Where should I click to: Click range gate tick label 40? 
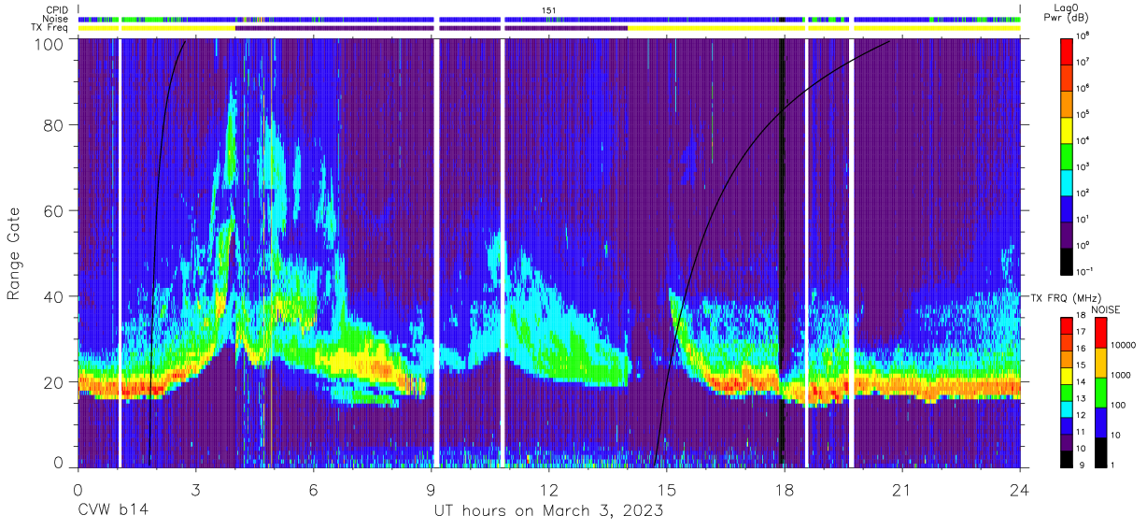[54, 296]
